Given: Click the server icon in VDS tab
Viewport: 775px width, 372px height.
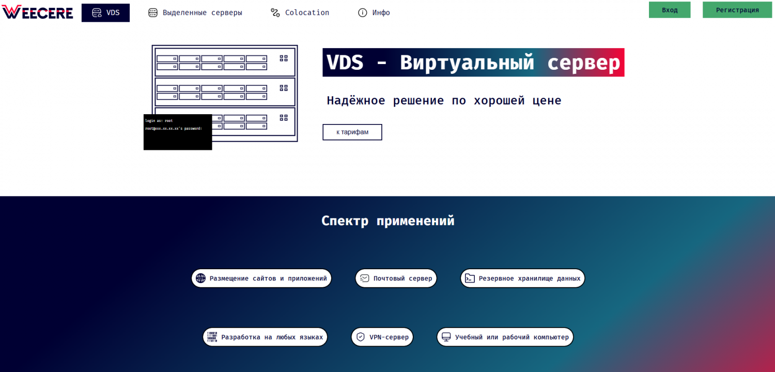Looking at the screenshot, I should [97, 13].
